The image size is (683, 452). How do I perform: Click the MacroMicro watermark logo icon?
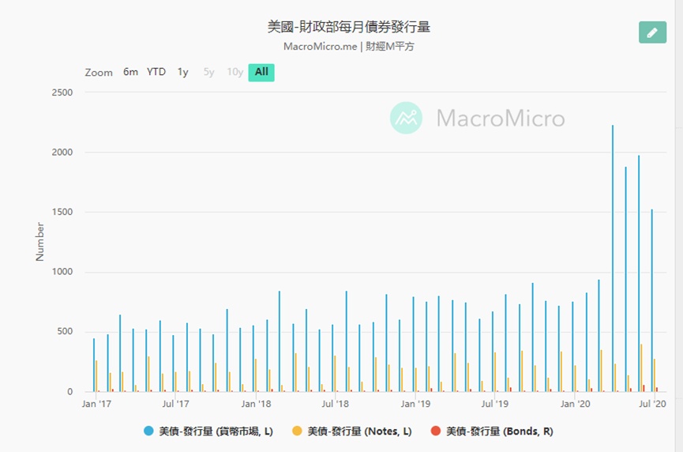[x=406, y=118]
